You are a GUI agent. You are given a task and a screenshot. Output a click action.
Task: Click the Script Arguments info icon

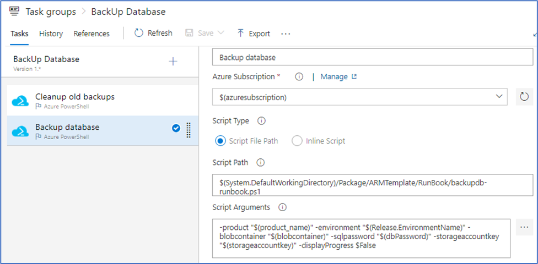(x=282, y=207)
